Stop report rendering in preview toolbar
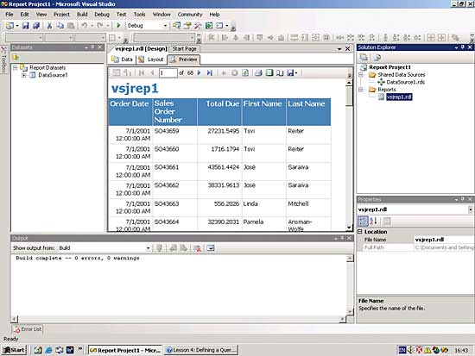The image size is (475, 356). [x=234, y=73]
